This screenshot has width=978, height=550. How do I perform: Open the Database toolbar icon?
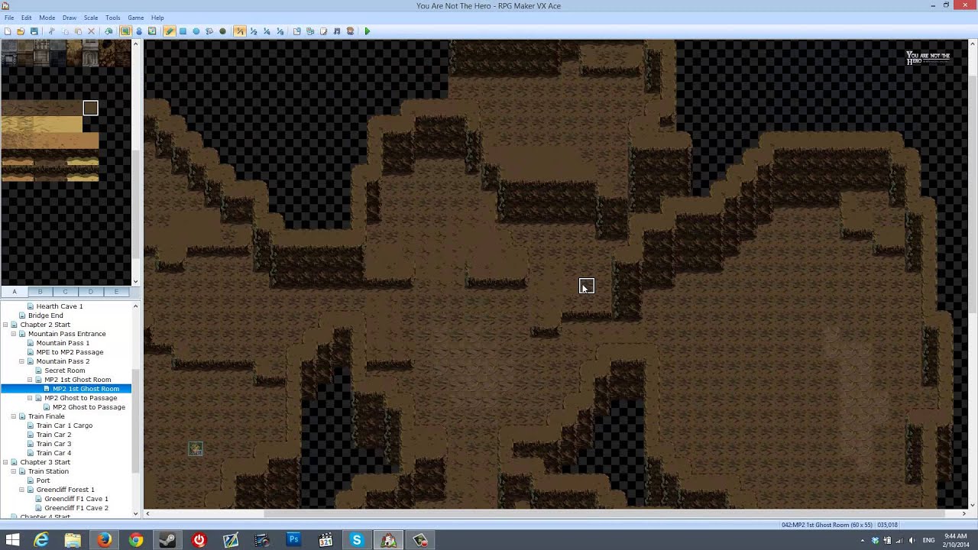pyautogui.click(x=297, y=31)
